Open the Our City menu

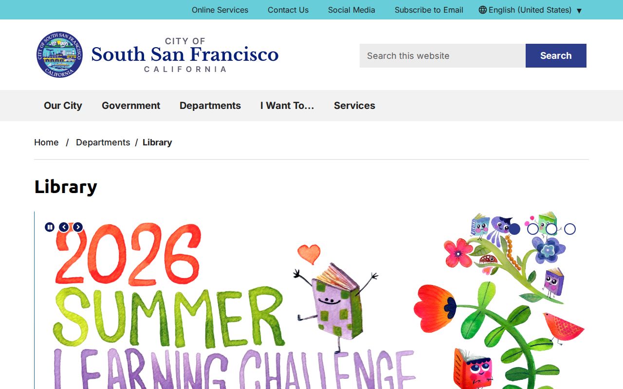pyautogui.click(x=63, y=106)
